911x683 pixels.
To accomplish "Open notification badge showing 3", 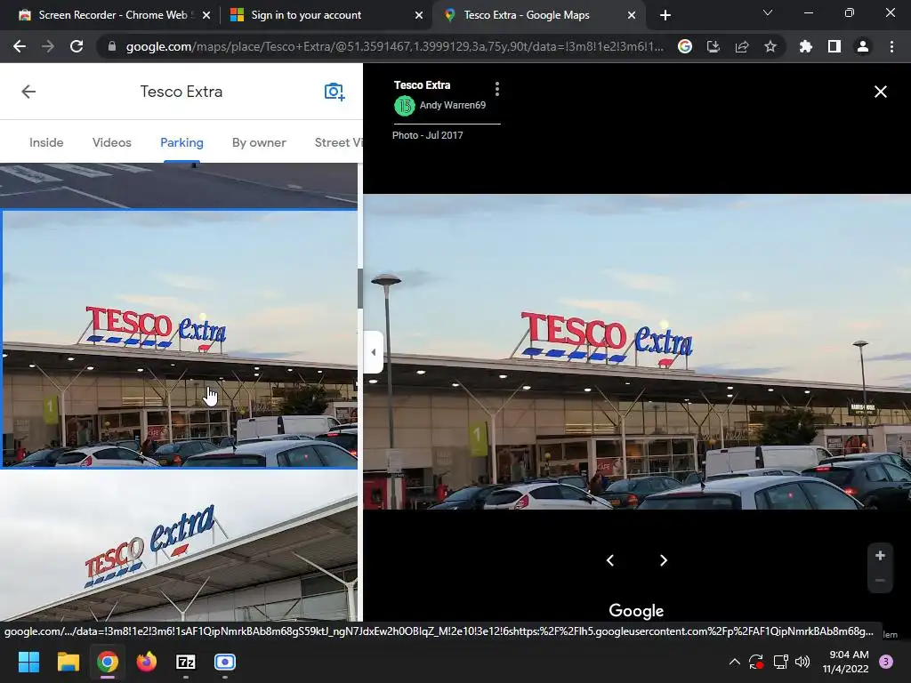I will pyautogui.click(x=886, y=662).
